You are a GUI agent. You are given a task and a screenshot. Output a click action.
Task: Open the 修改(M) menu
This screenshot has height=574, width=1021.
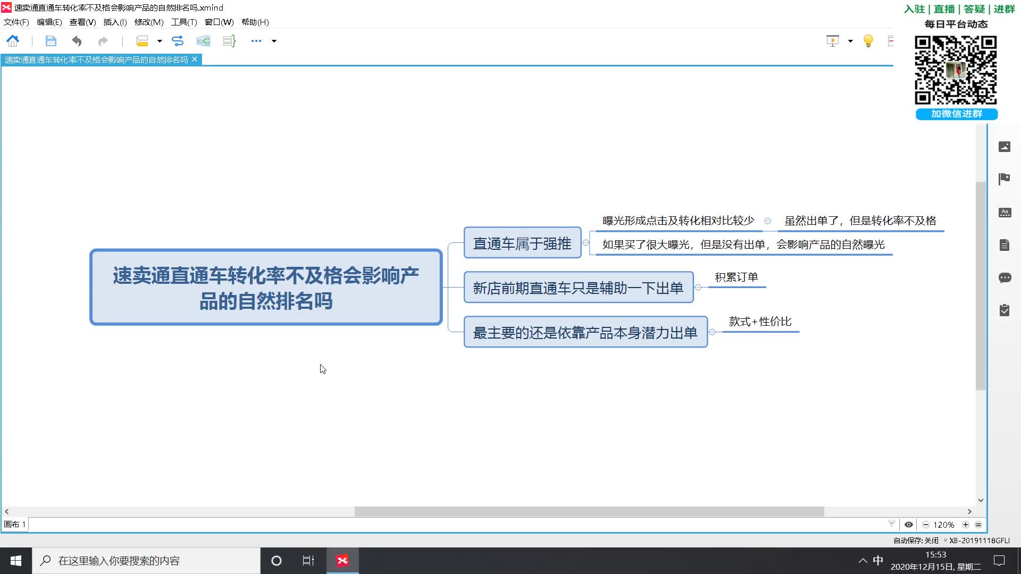[x=149, y=22]
